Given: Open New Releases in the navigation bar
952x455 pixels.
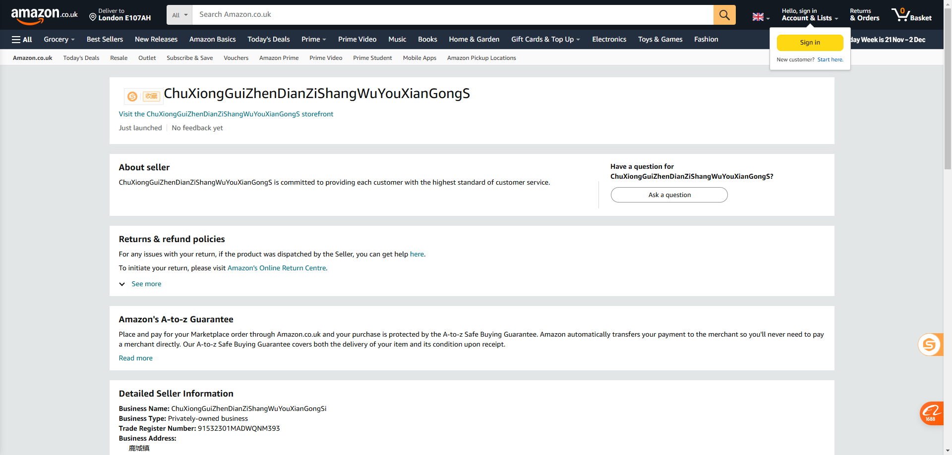Looking at the screenshot, I should [x=156, y=40].
